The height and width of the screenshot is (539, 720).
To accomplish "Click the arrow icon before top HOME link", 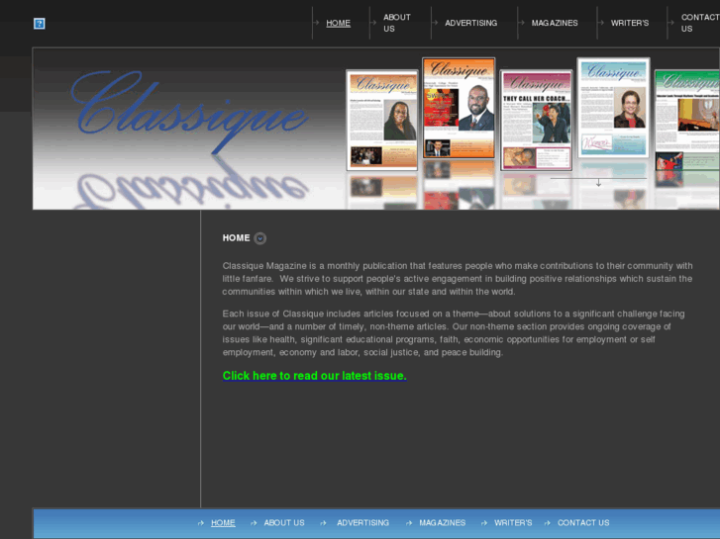I will (316, 23).
